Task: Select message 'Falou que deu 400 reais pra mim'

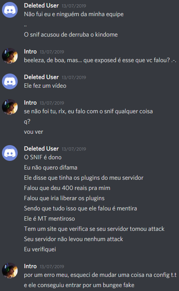Action: point(67,188)
